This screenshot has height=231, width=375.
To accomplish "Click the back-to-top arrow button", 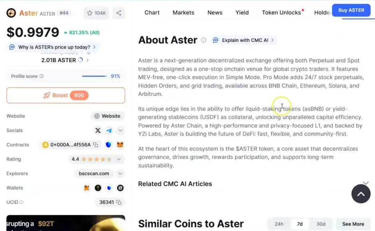I will 361,194.
